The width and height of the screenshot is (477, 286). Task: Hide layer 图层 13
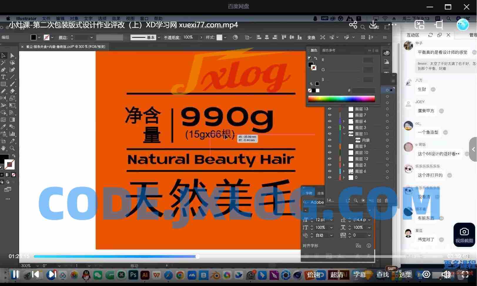tap(329, 109)
